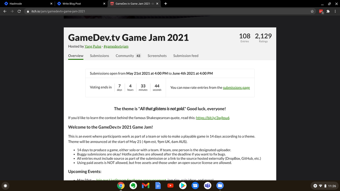Open Chrome three-dot menu
This screenshot has width=340, height=191.
click(335, 12)
